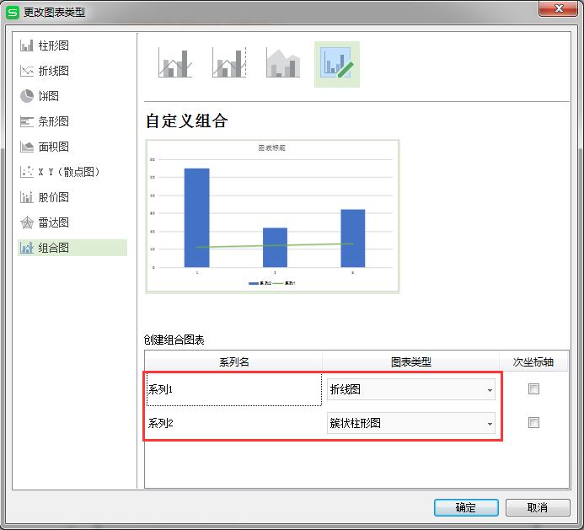Open the 柱形图 category
This screenshot has height=530, width=584.
(x=72, y=46)
